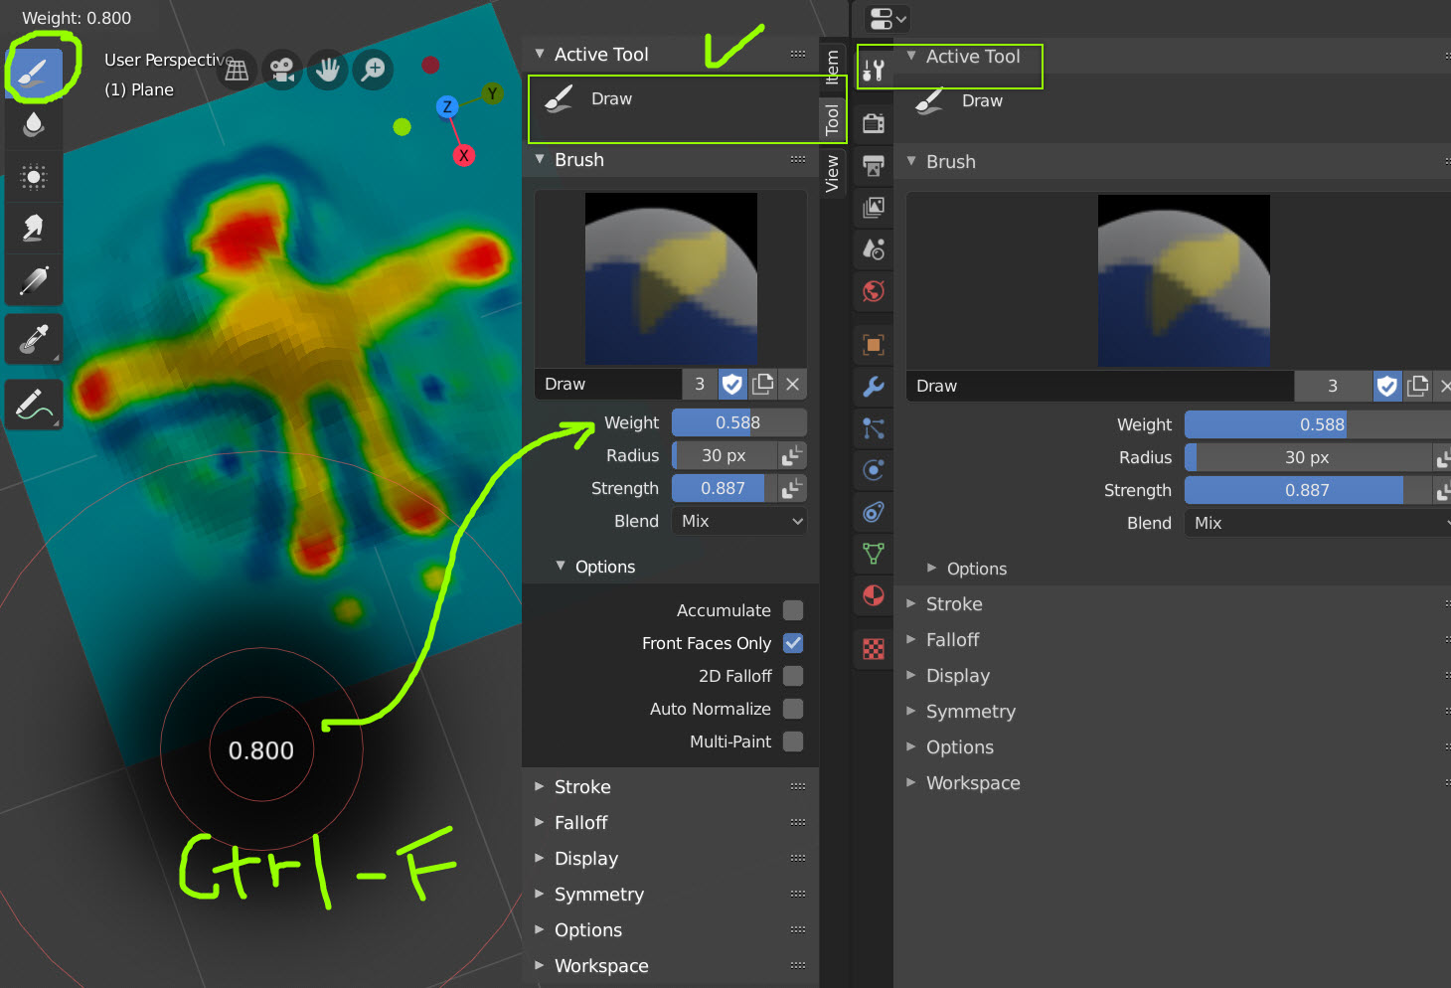
Task: Switch to Item sidebar tab
Action: (833, 68)
